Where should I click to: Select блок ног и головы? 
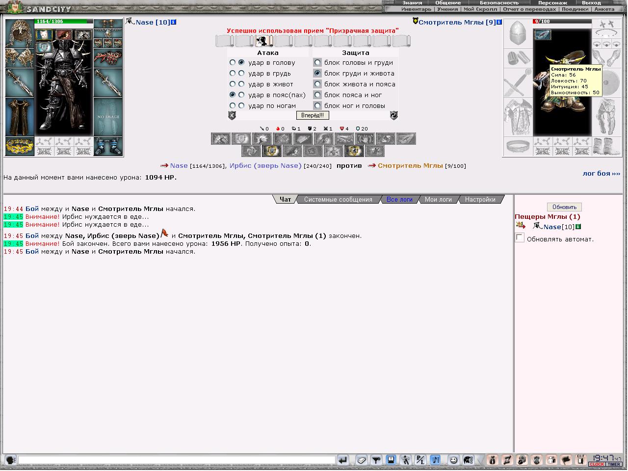(x=317, y=105)
